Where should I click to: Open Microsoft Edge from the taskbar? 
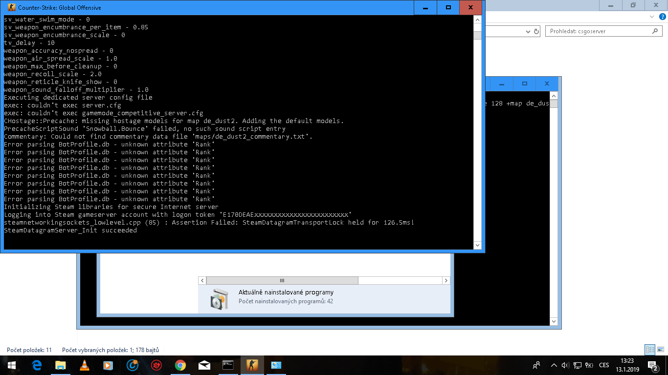37,365
